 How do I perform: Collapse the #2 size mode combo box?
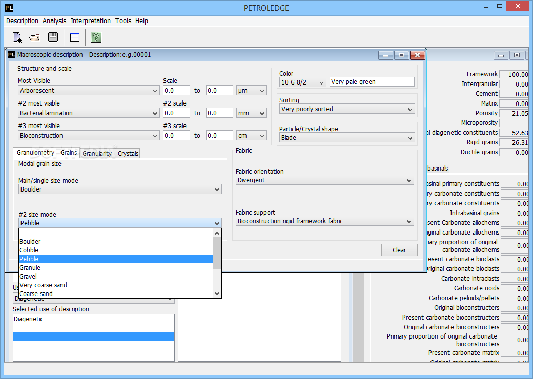(120, 223)
